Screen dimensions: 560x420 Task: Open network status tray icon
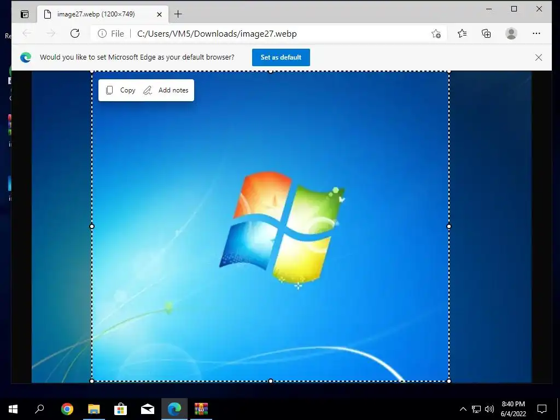click(x=476, y=409)
